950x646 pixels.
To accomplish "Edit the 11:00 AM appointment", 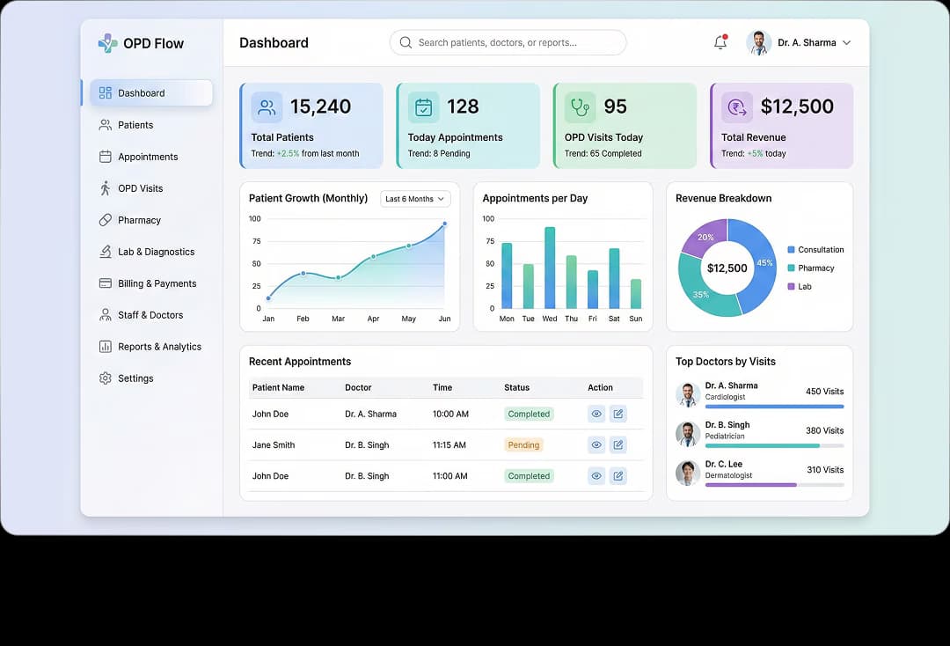I will 617,475.
